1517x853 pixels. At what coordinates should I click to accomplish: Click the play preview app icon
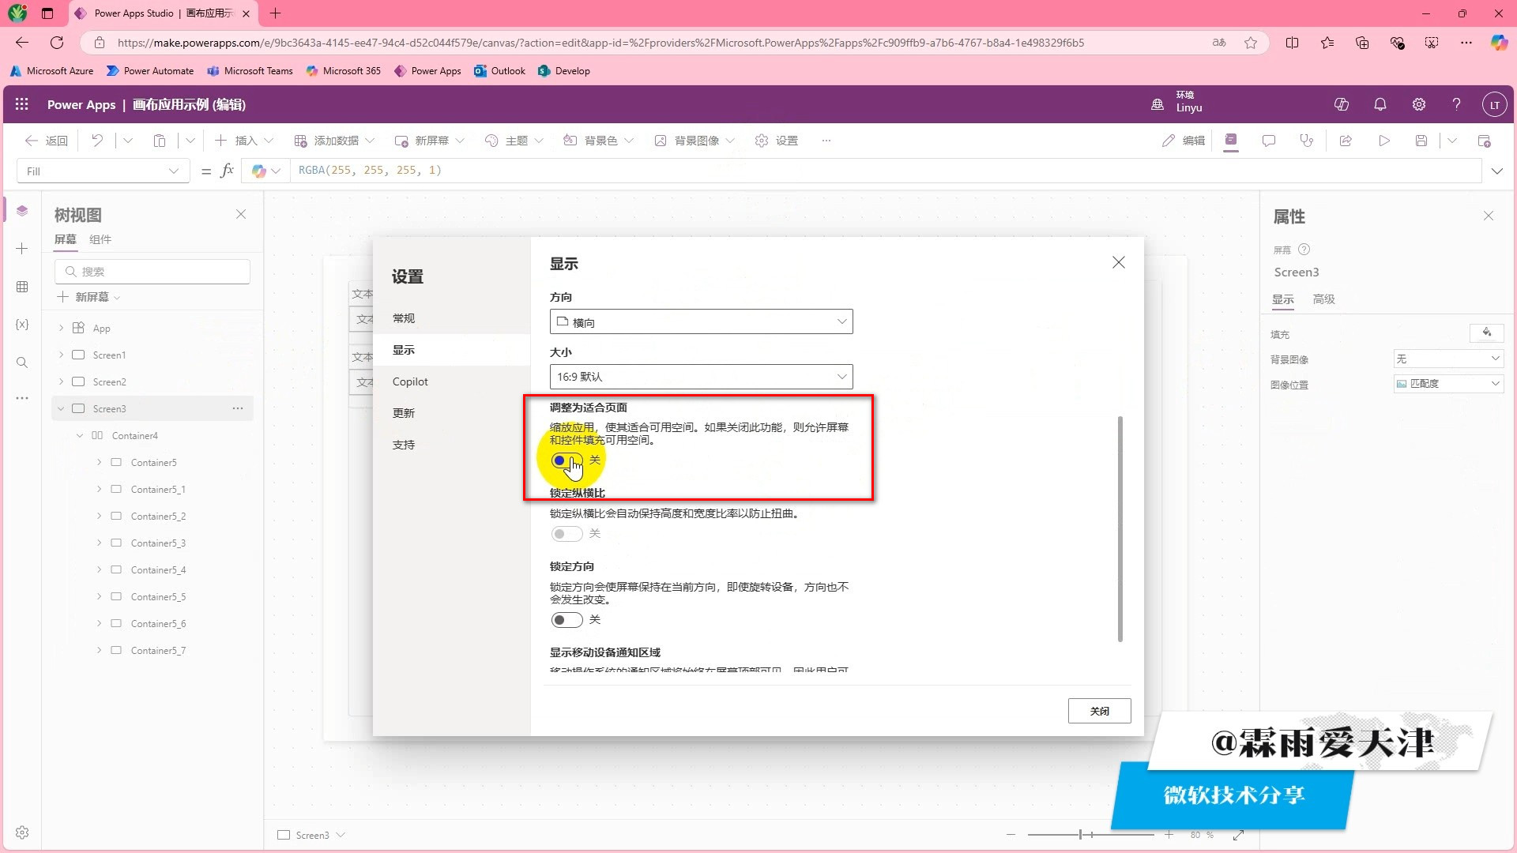pos(1384,141)
